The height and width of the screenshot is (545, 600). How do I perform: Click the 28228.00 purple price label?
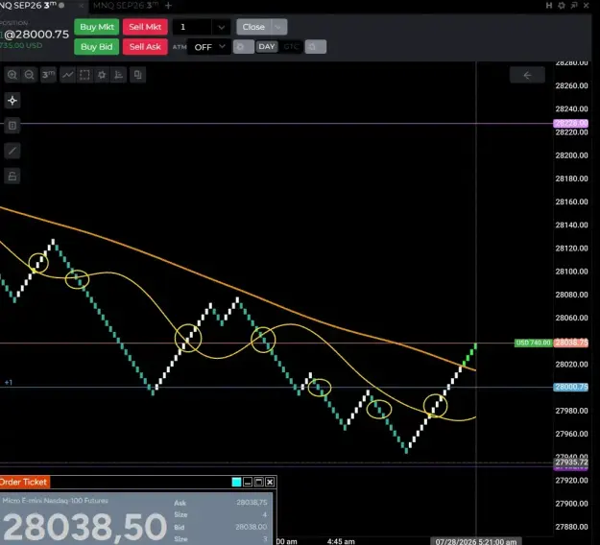571,123
